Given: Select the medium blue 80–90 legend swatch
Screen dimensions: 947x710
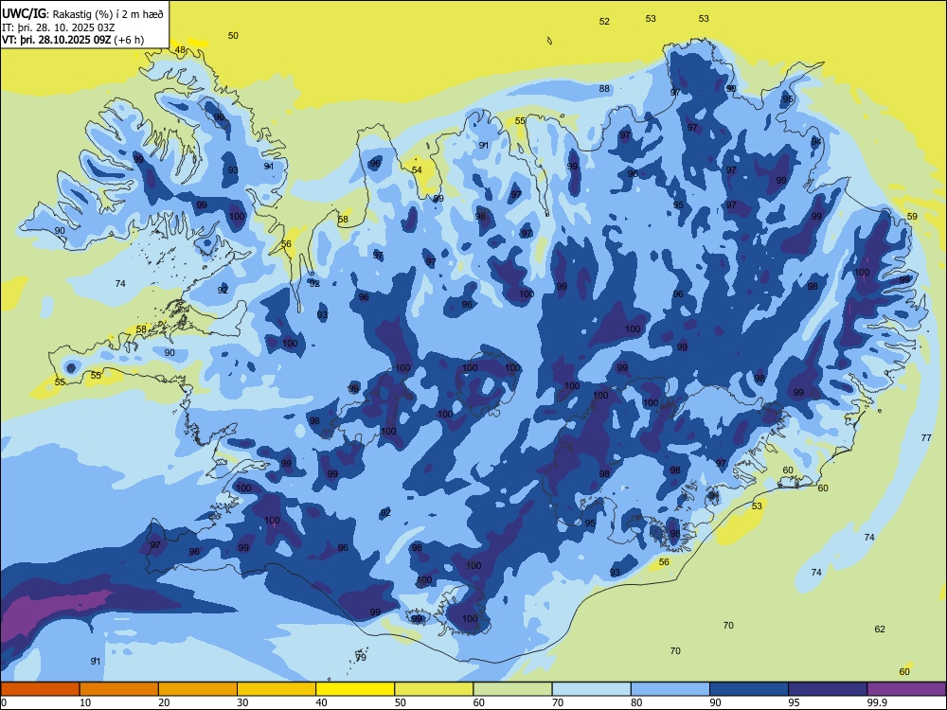Looking at the screenshot, I should tap(670, 689).
